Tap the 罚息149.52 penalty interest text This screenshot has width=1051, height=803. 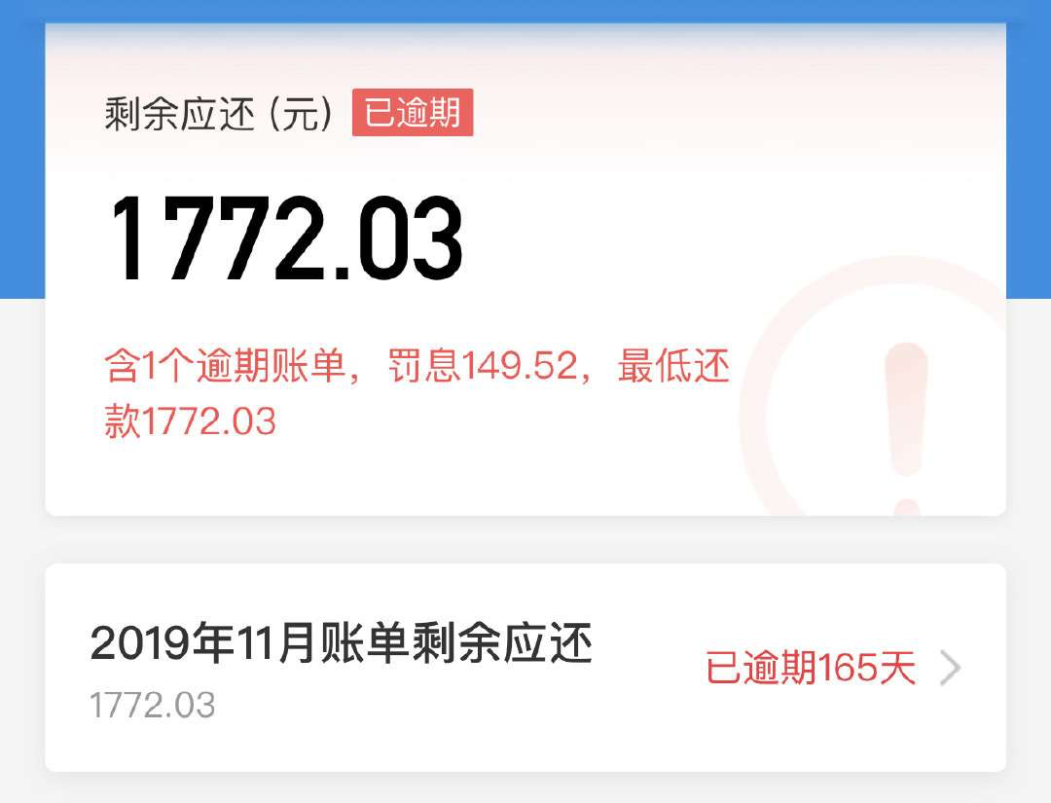pos(483,366)
